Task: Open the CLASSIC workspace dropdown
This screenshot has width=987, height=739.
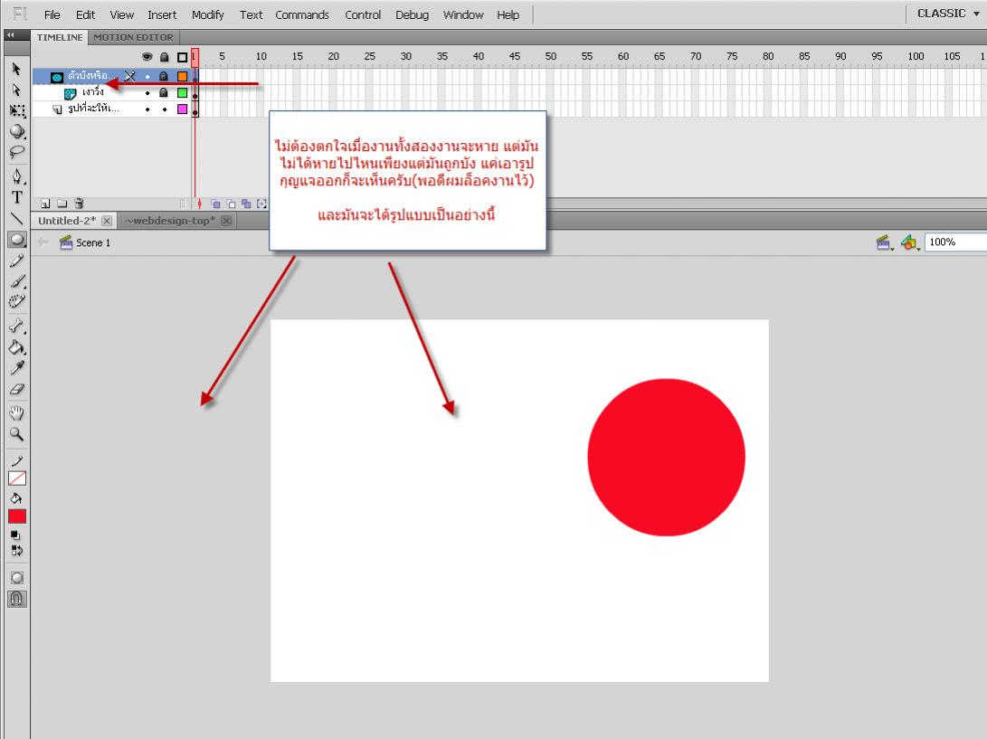Action: click(948, 14)
